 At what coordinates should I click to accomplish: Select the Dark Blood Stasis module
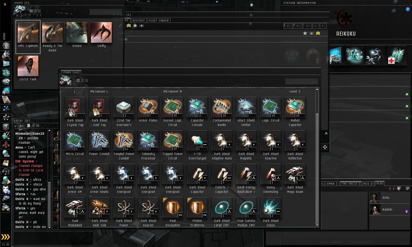[x=271, y=212]
